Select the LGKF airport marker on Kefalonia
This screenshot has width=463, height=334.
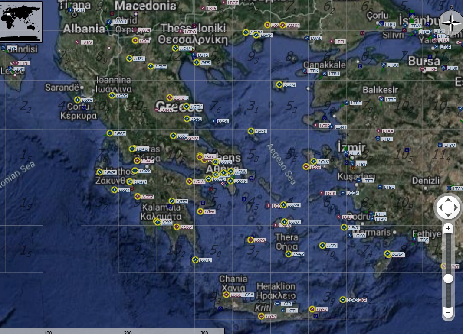(x=100, y=172)
